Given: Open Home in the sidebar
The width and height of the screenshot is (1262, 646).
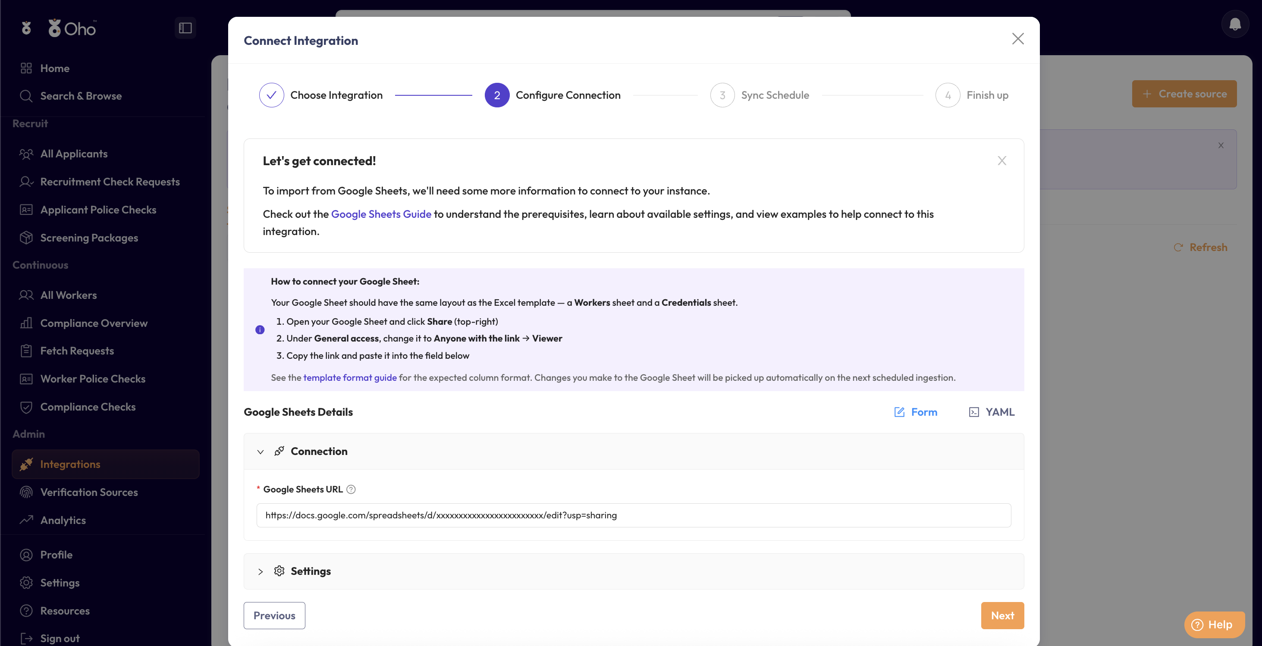Looking at the screenshot, I should coord(55,68).
